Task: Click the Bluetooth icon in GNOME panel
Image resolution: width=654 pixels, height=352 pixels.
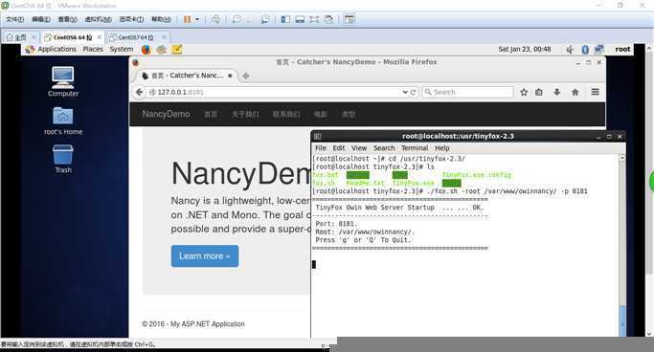Action: [585, 50]
